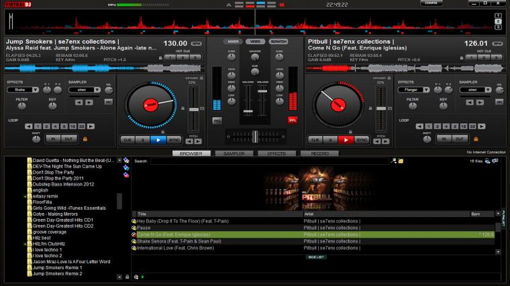Record sampler on left deck

(x=108, y=102)
